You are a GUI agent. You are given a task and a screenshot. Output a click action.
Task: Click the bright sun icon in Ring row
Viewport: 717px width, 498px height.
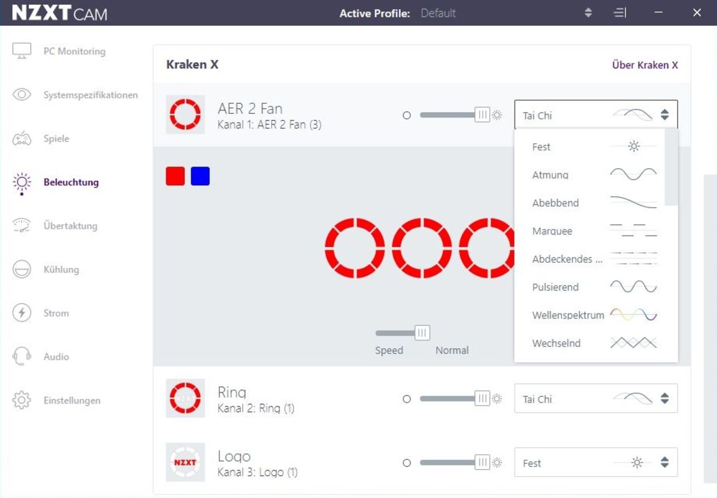point(497,399)
